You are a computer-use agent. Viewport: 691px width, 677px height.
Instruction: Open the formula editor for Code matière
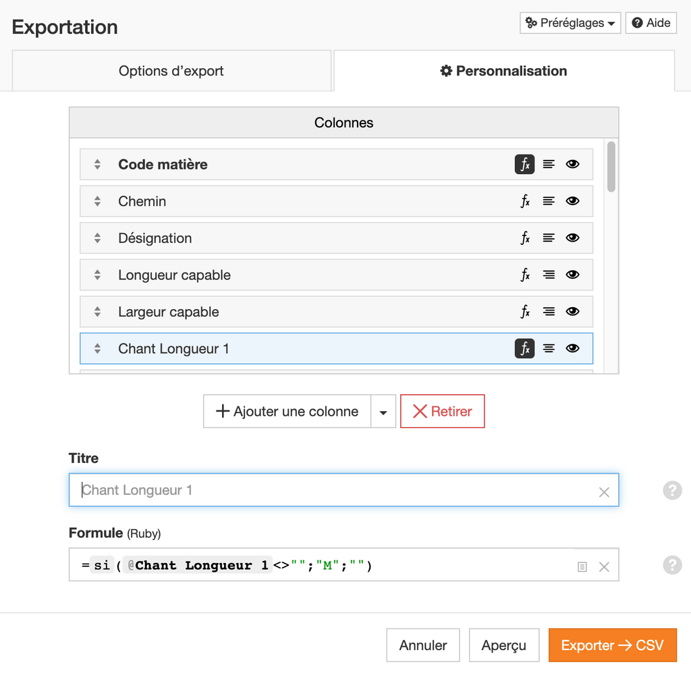tap(524, 165)
